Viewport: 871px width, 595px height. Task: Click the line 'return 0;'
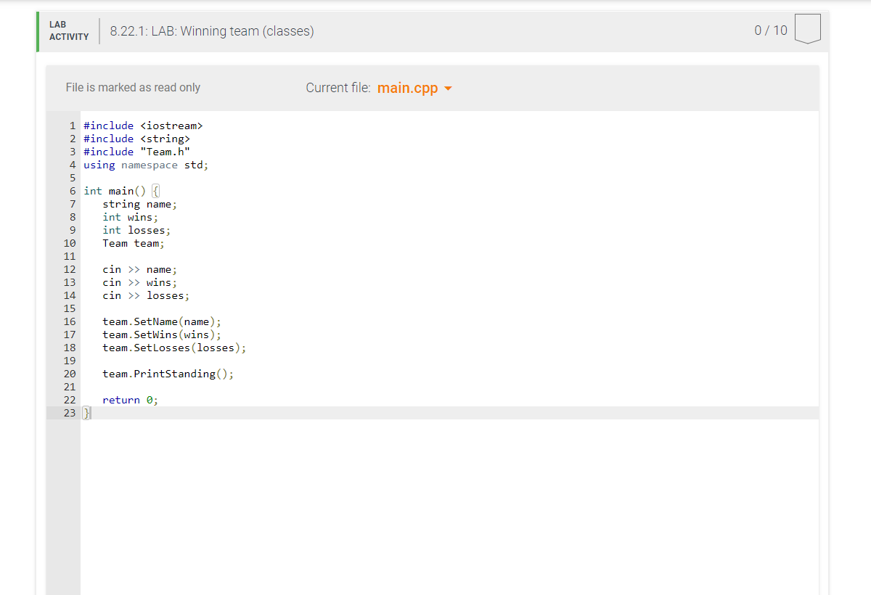click(130, 400)
